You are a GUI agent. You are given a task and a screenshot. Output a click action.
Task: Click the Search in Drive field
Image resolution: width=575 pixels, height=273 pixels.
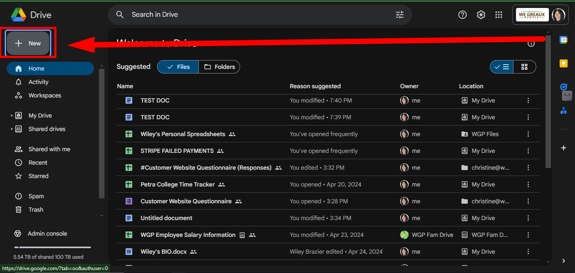point(253,15)
